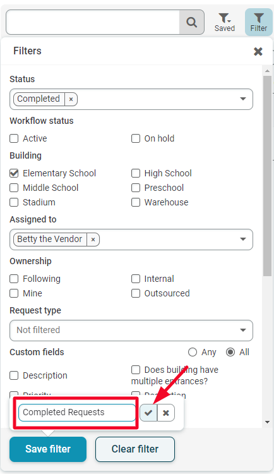Select the Any radio button
This screenshot has height=474, width=274.
(x=193, y=352)
